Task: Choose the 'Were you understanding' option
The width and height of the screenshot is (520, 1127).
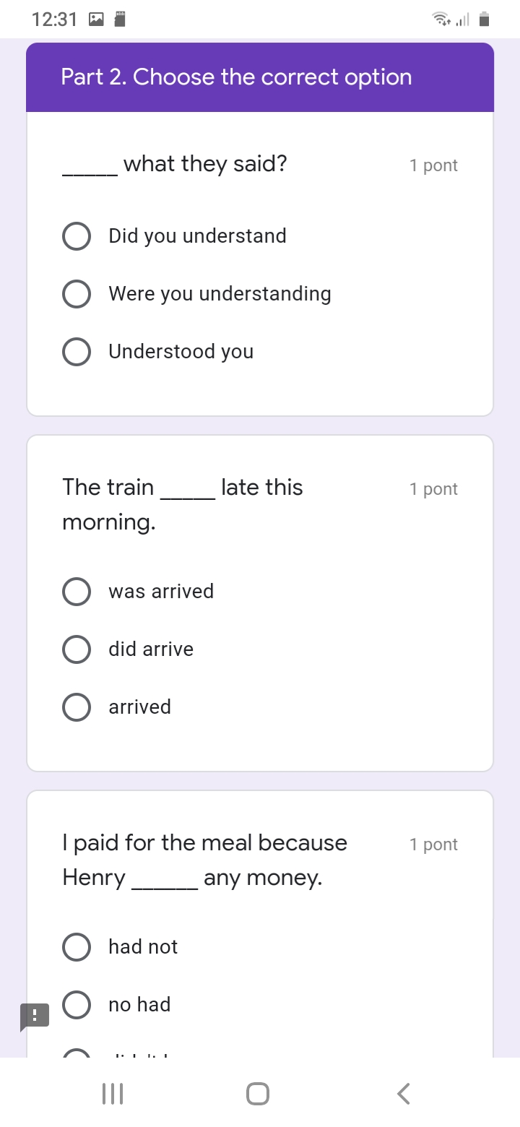Action: point(77,294)
